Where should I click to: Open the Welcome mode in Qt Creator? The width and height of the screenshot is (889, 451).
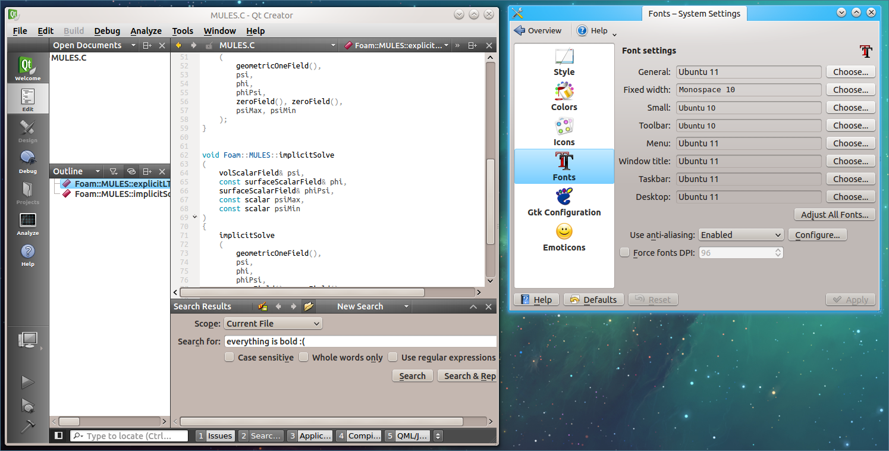pyautogui.click(x=28, y=68)
